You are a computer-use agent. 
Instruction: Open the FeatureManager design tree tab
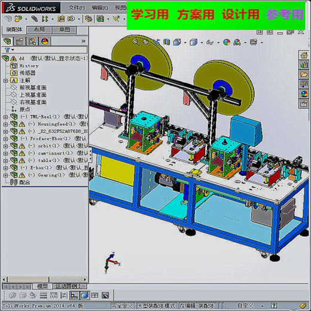(x=7, y=41)
